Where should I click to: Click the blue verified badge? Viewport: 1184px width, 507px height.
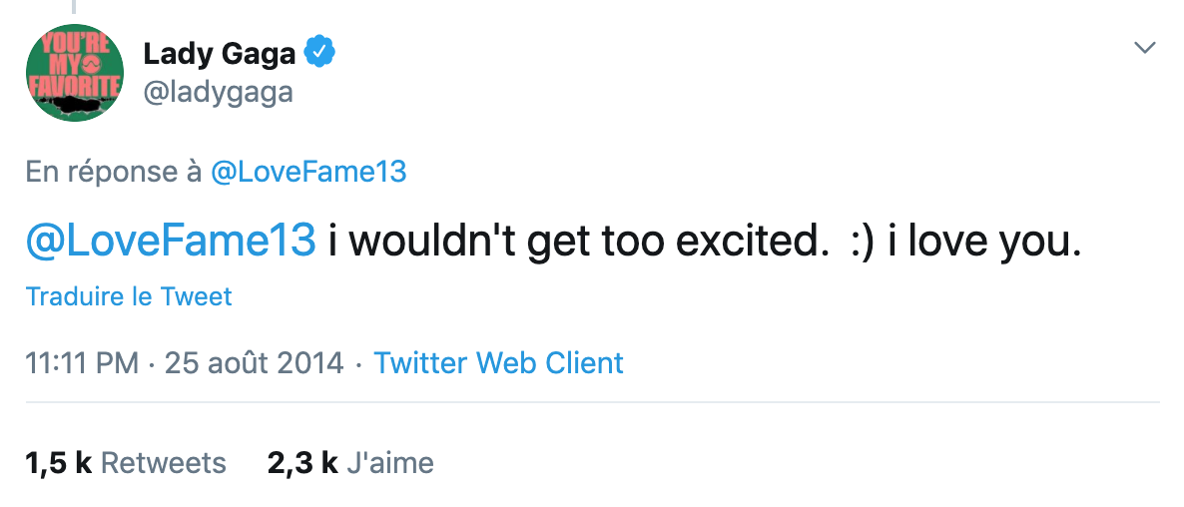(x=319, y=50)
